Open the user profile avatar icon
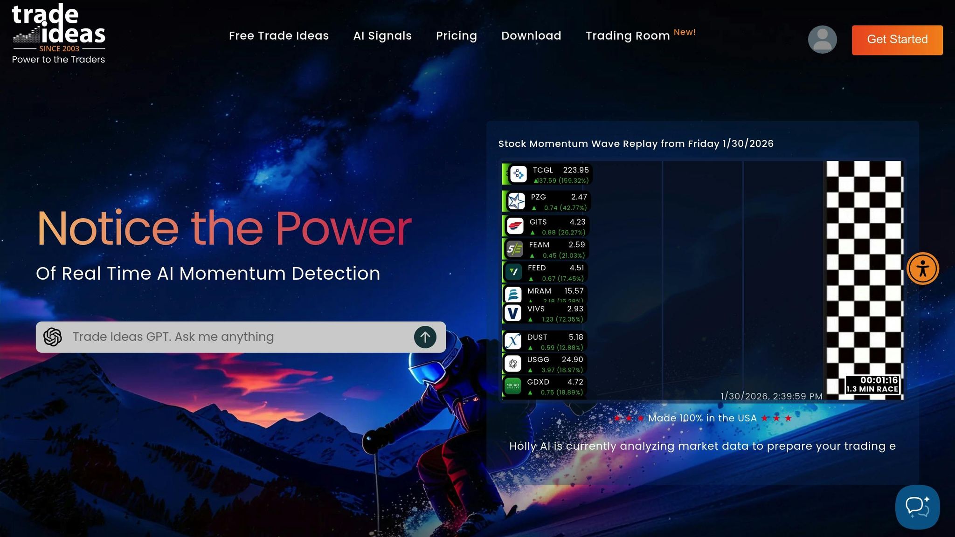The height and width of the screenshot is (537, 955). tap(822, 40)
